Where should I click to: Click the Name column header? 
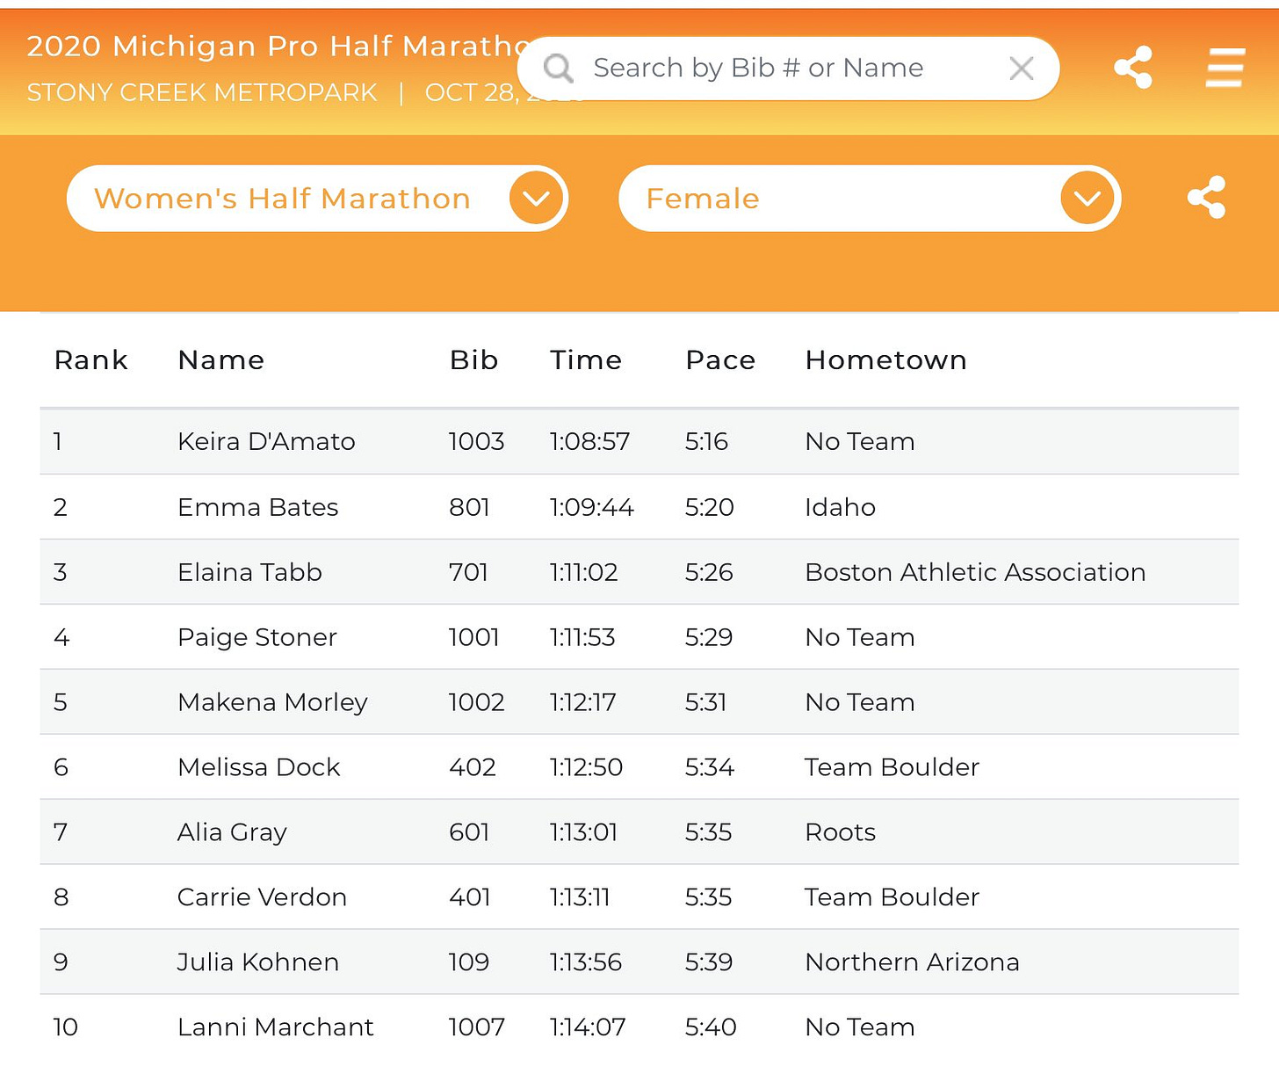coord(221,360)
